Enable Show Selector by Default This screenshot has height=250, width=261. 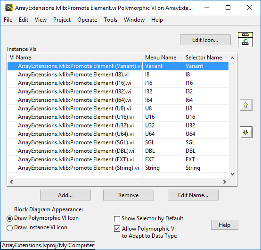[117, 219]
